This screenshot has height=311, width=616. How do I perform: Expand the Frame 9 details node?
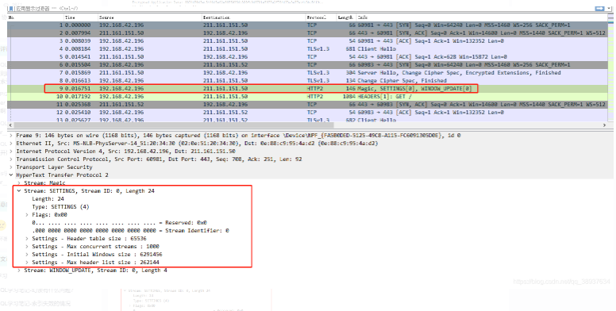coord(10,136)
